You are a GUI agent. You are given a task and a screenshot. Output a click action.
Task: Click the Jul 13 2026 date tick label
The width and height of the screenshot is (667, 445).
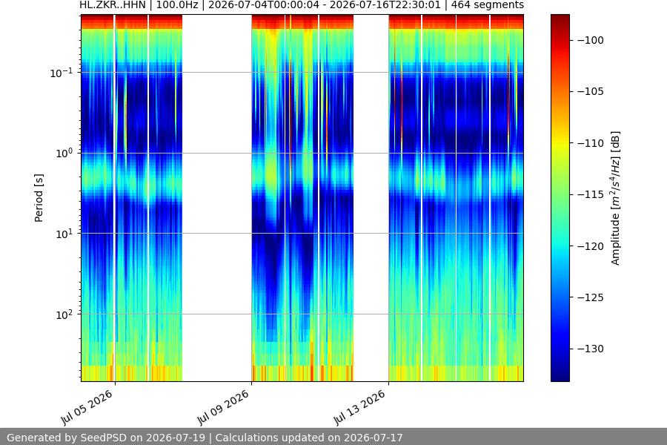tap(360, 406)
